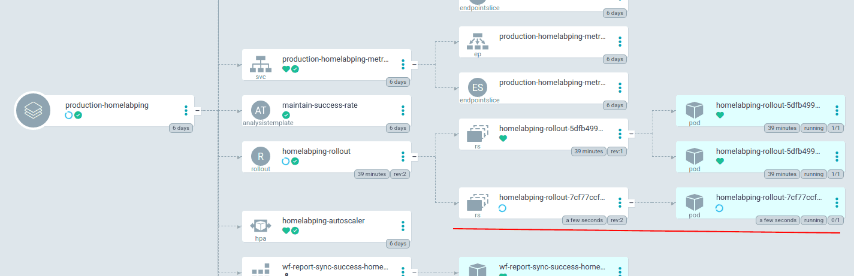Collapse children of the production-homelabping application node
Image resolution: width=854 pixels, height=276 pixels.
(x=197, y=110)
